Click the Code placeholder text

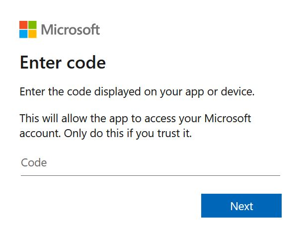tap(34, 162)
